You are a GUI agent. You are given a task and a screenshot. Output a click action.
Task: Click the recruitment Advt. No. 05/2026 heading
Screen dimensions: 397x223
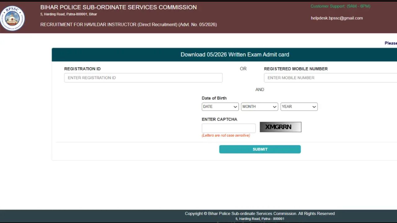tap(128, 24)
